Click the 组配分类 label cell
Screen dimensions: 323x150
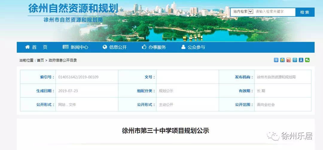[x=137, y=91]
